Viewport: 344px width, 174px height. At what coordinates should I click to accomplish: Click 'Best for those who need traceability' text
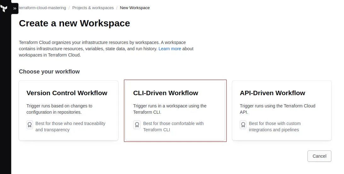[x=71, y=127]
